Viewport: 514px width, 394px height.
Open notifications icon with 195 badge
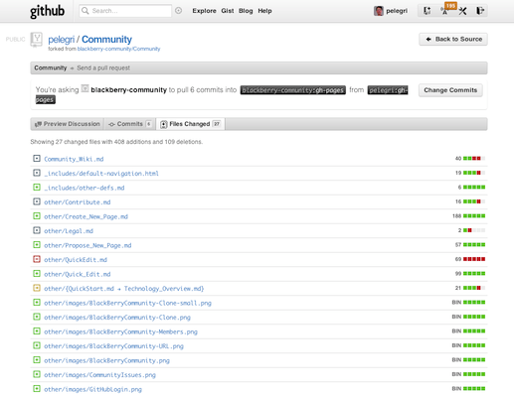pos(444,11)
